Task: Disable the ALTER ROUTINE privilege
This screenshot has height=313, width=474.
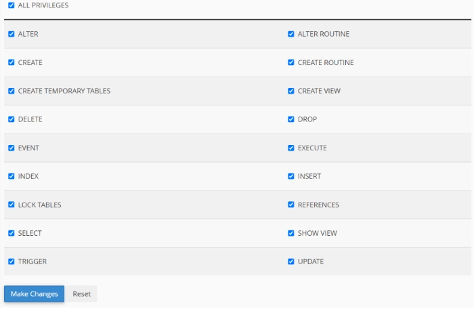Action: [x=291, y=34]
